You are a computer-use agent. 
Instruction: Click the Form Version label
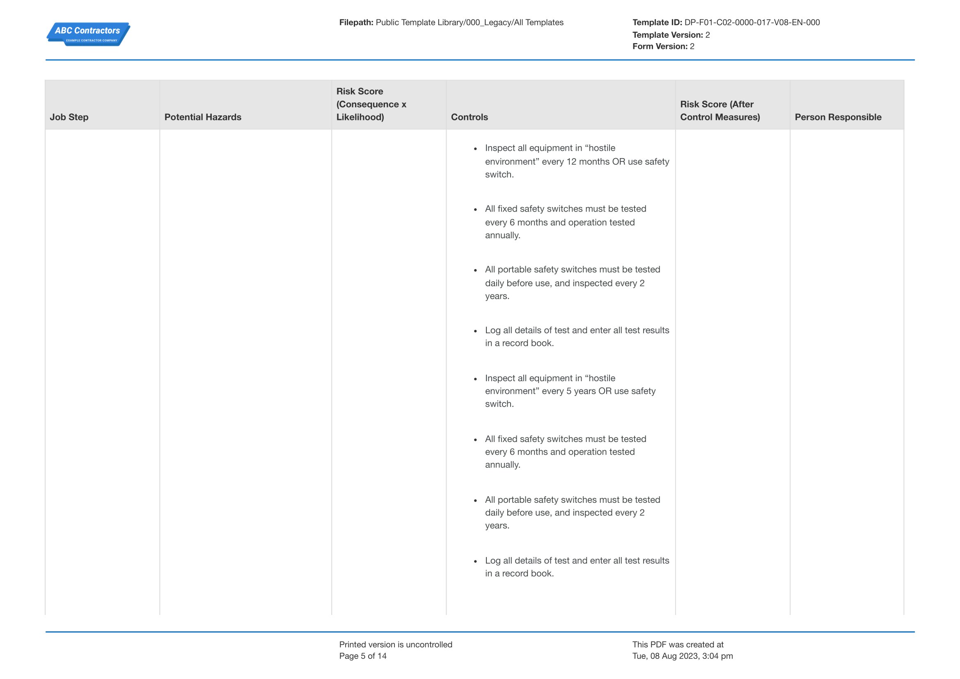click(x=660, y=46)
